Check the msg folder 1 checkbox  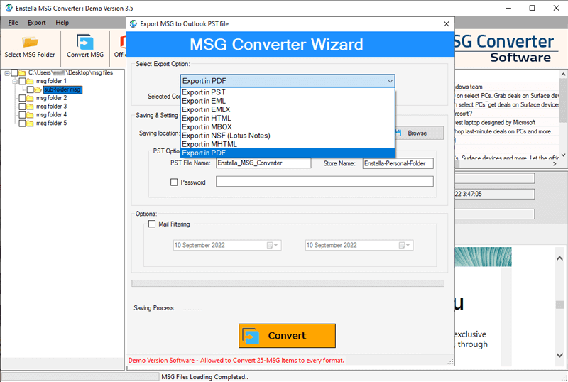[22, 81]
